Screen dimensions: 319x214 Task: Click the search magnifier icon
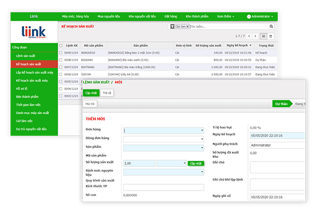(271, 26)
